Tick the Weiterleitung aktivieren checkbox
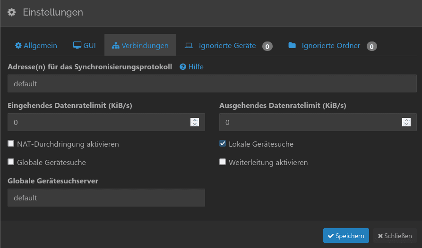The width and height of the screenshot is (422, 248). tap(223, 162)
